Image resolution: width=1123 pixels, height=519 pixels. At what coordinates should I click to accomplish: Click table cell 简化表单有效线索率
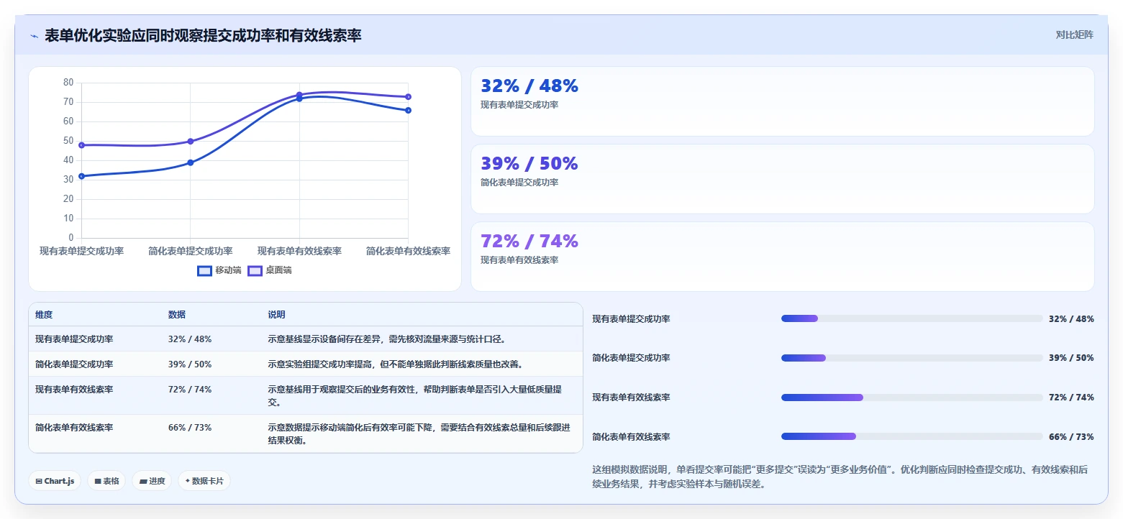coord(74,428)
